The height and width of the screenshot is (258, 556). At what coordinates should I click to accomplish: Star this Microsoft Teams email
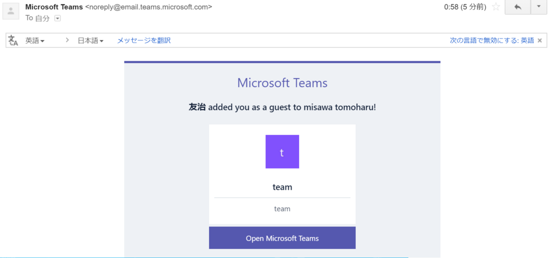[496, 7]
